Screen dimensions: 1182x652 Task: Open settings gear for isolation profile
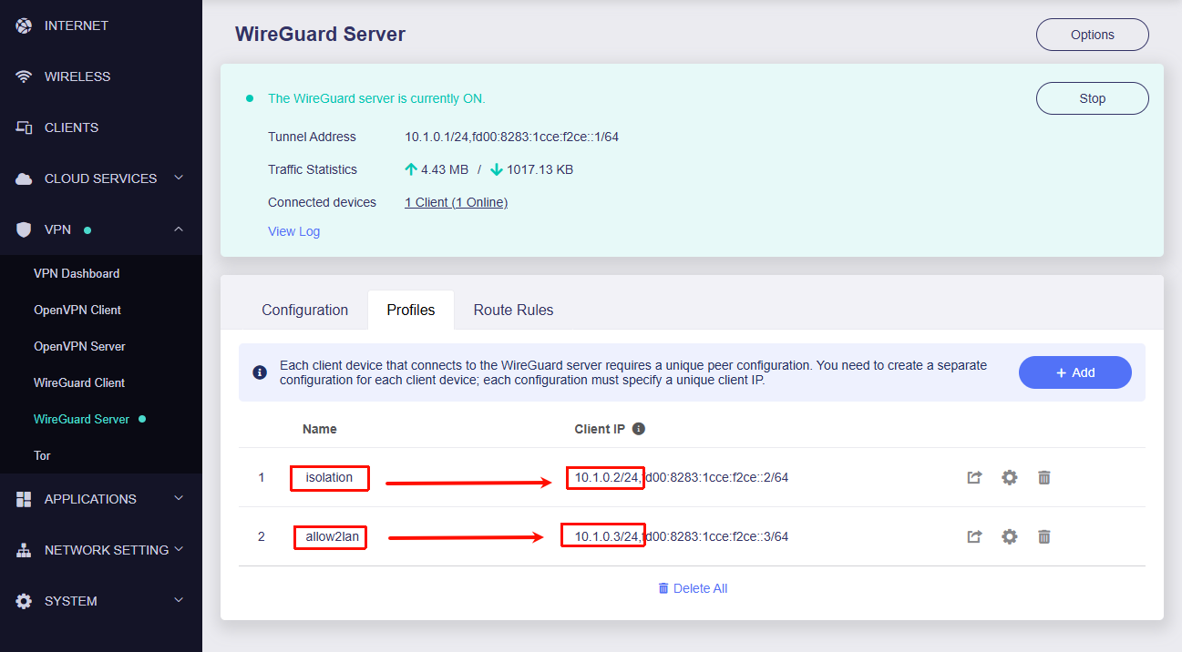click(x=1009, y=477)
